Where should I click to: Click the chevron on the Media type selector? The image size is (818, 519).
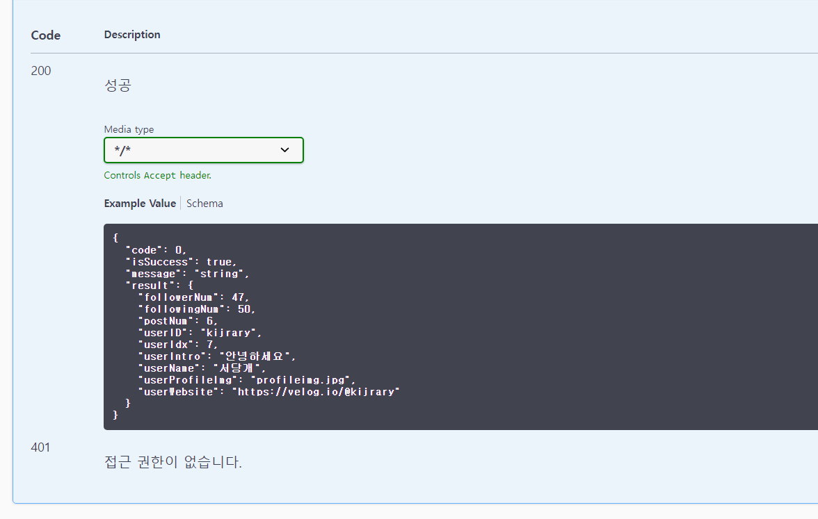point(284,150)
